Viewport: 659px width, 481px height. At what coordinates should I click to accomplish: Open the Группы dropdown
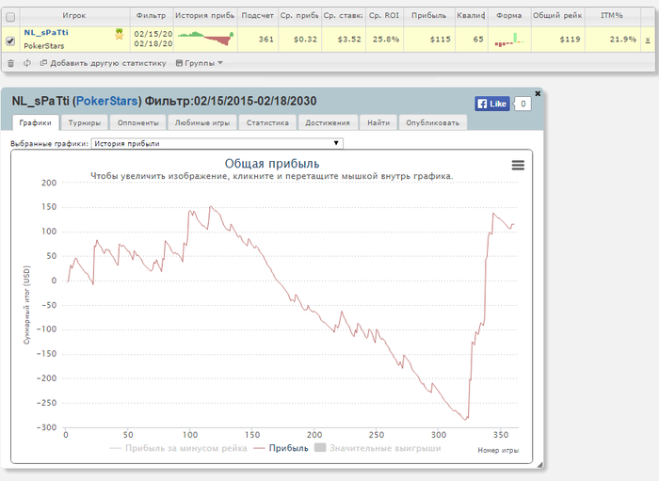200,63
